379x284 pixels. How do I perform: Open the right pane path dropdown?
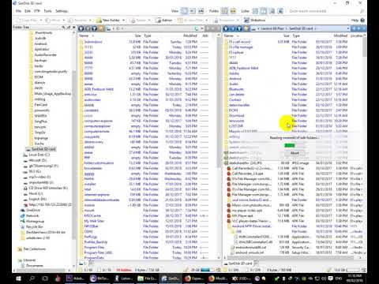point(348,28)
